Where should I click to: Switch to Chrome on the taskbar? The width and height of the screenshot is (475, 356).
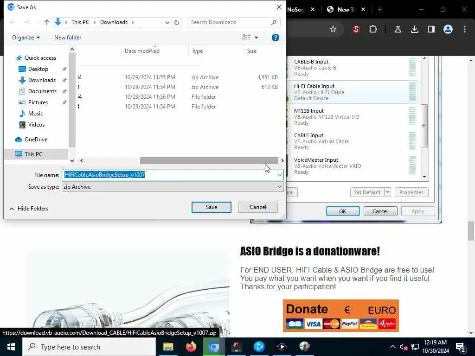213,347
